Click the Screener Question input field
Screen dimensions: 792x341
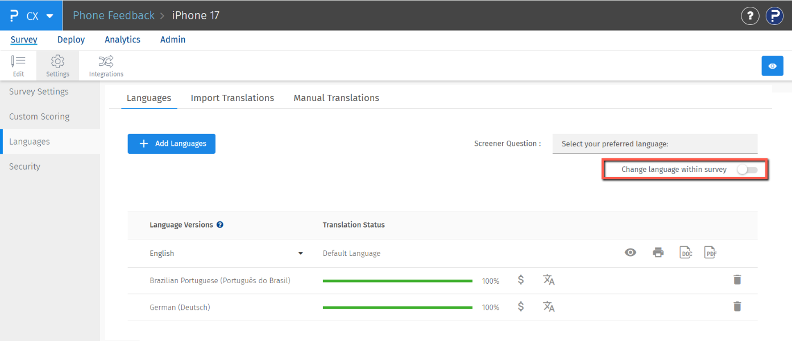coord(654,144)
